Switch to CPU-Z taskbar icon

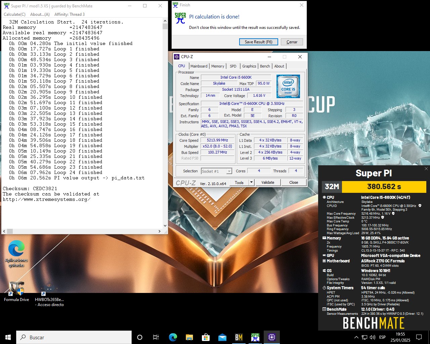tap(271, 337)
